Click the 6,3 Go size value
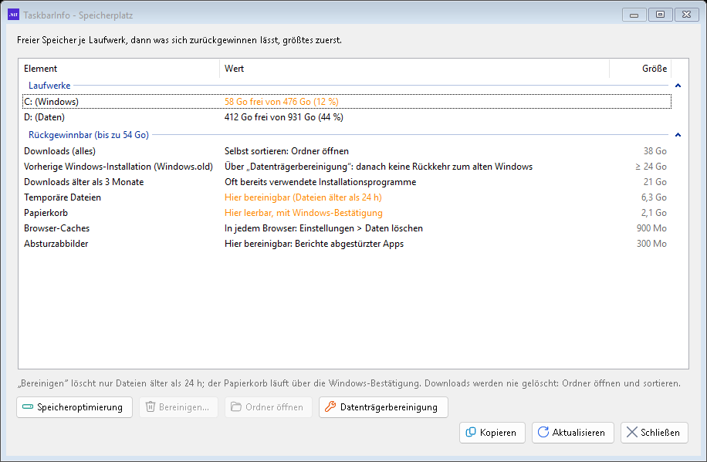 [x=654, y=197]
